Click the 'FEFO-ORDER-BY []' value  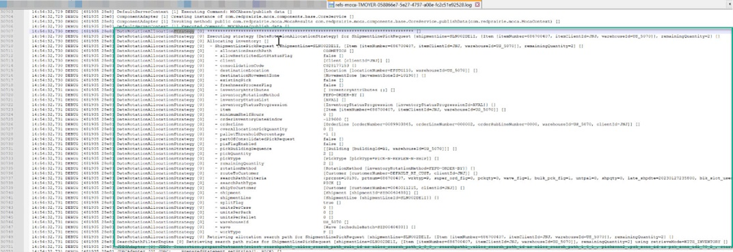tap(343, 95)
